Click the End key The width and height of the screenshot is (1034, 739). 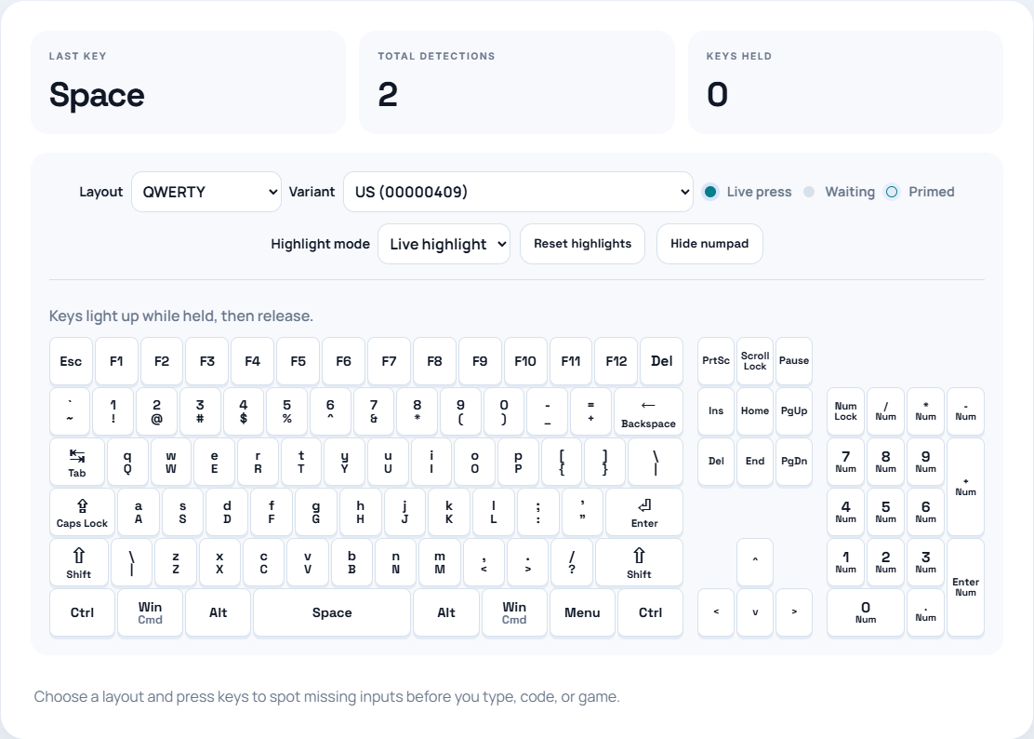(x=755, y=462)
